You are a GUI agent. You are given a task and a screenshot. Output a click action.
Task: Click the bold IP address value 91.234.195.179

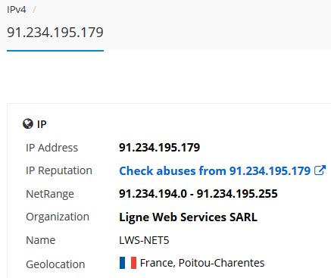point(159,148)
